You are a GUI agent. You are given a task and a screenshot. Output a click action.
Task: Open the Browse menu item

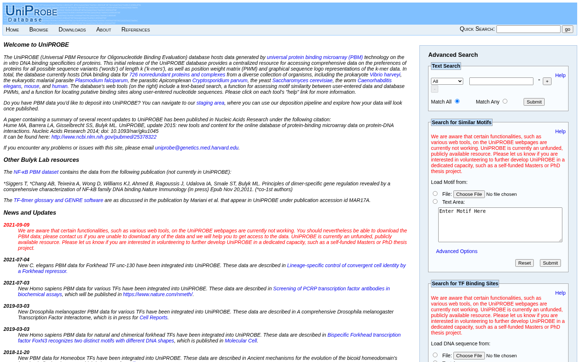[x=39, y=30]
